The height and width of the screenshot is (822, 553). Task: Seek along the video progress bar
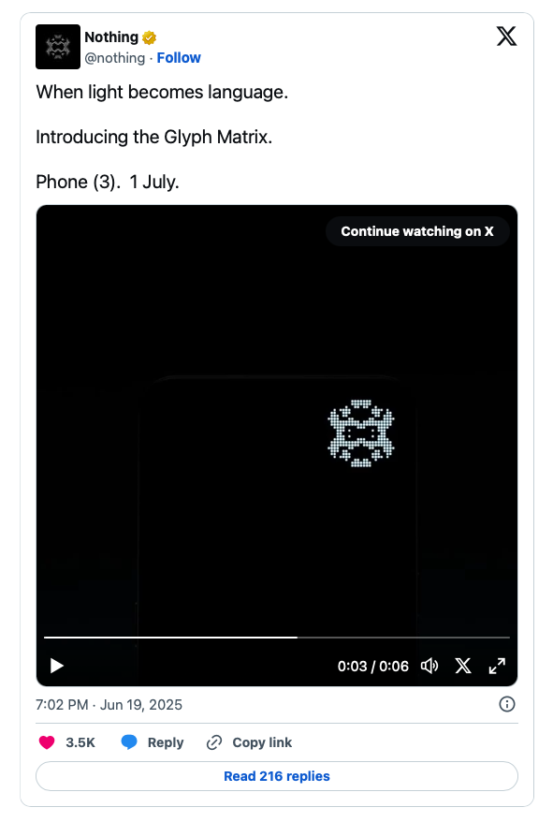click(x=277, y=638)
